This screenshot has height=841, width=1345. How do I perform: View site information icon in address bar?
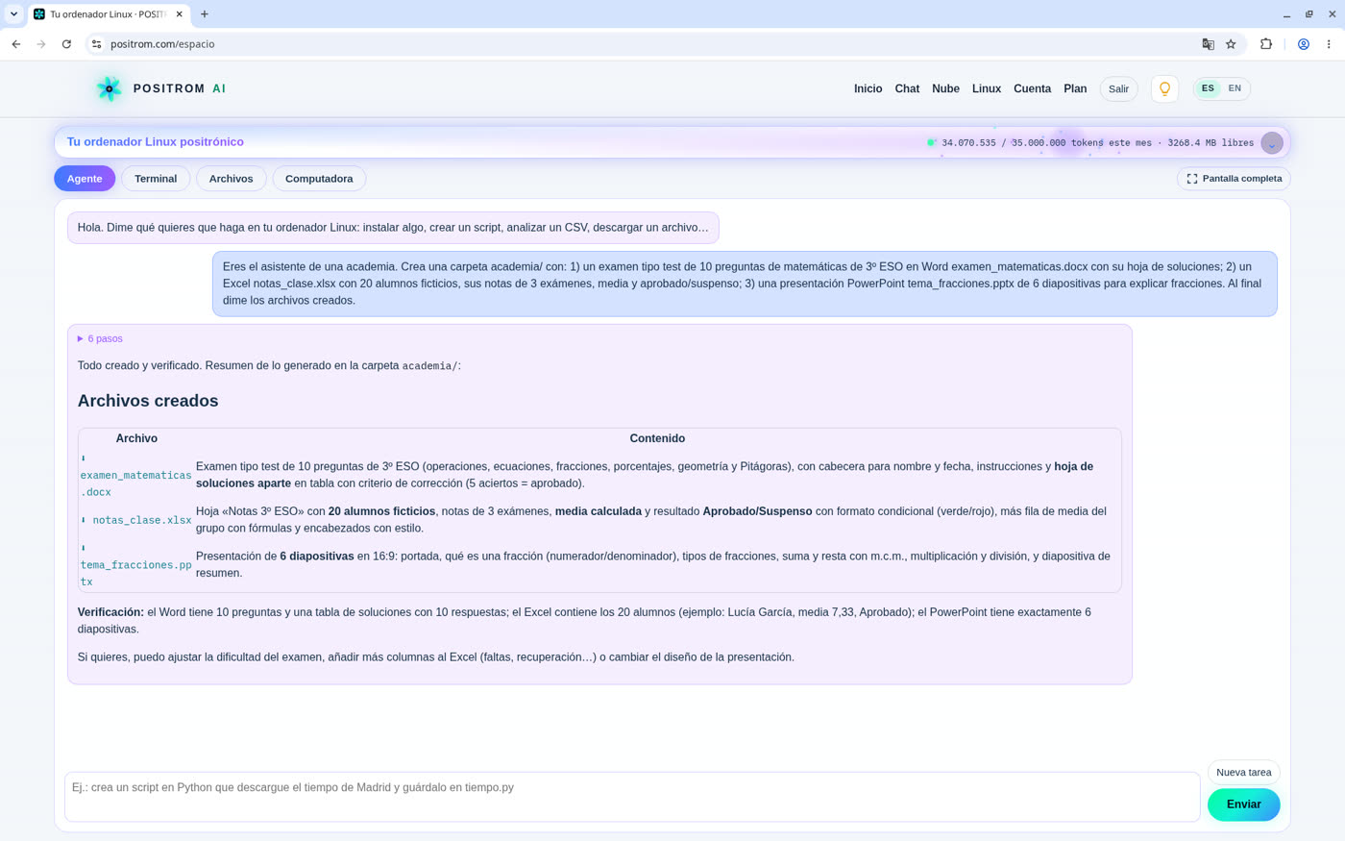[97, 44]
